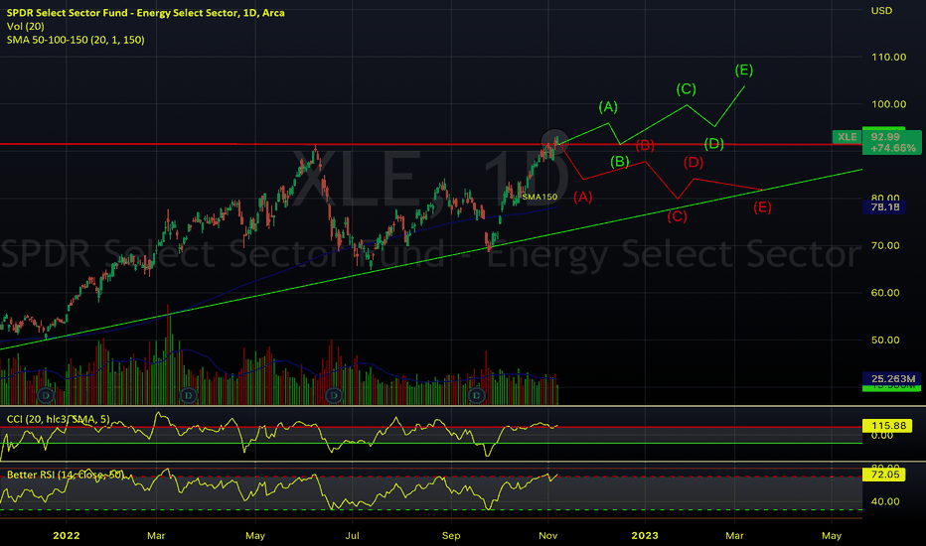The width and height of the screenshot is (926, 546).
Task: Click the 70.00 price axis label
Action: [x=885, y=245]
